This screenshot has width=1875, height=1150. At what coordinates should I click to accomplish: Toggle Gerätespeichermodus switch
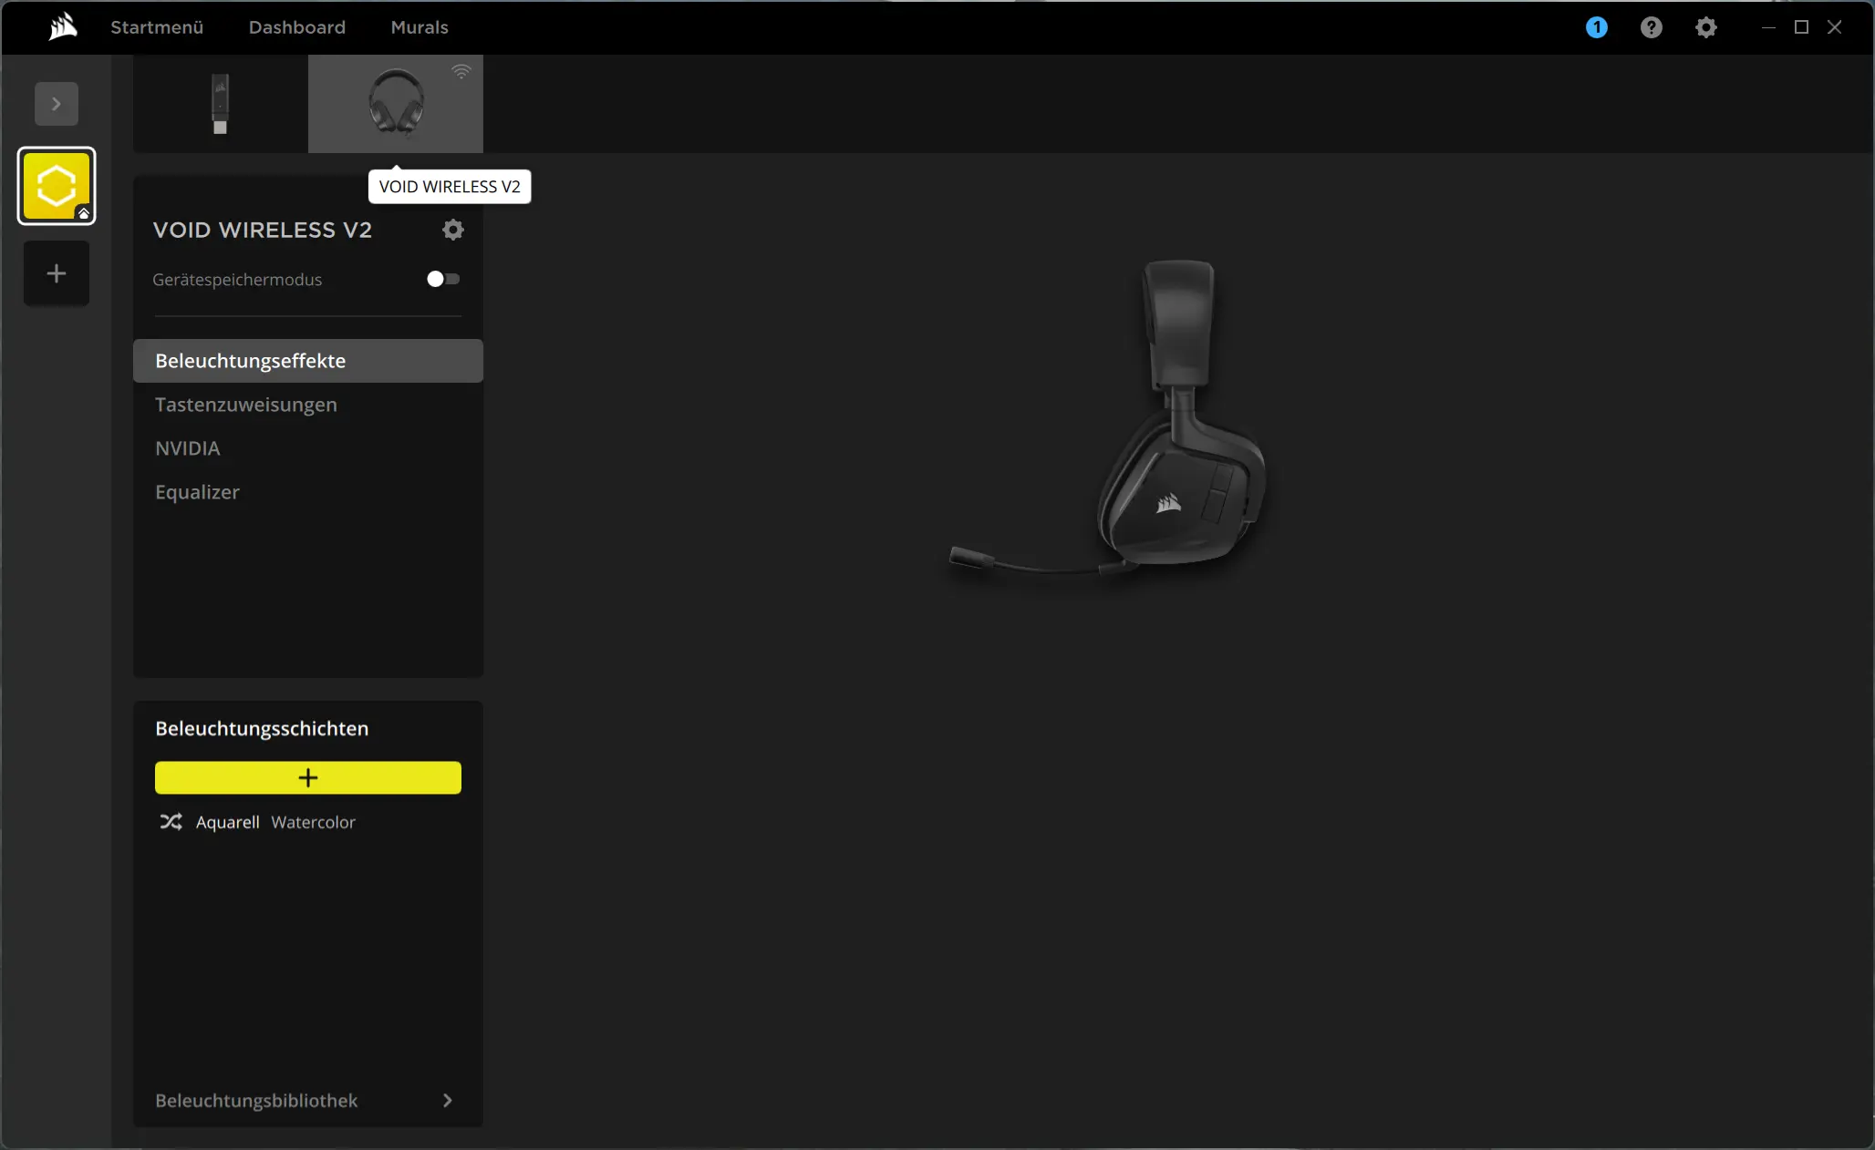click(x=443, y=279)
